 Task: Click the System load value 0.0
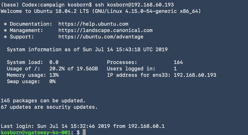click(x=54, y=62)
